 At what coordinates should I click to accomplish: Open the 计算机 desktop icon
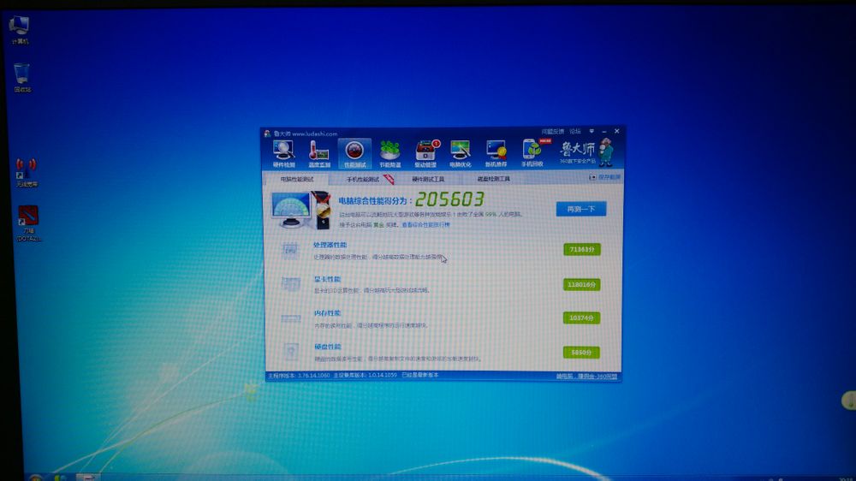click(20, 30)
